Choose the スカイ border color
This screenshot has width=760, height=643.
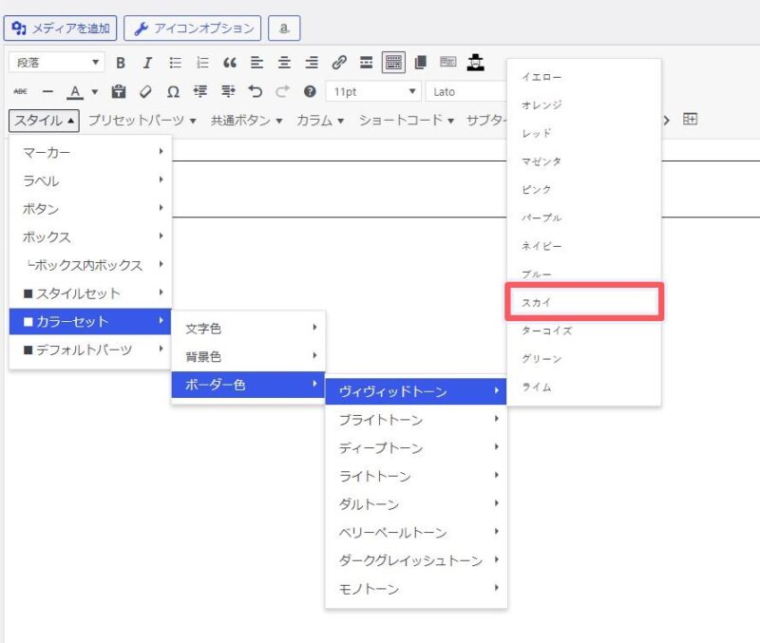tap(584, 302)
